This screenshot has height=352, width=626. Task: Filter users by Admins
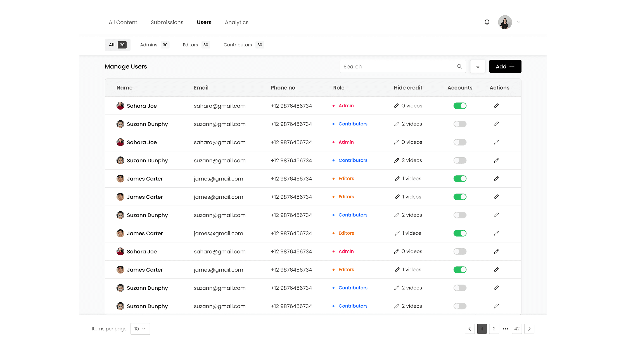click(x=154, y=45)
